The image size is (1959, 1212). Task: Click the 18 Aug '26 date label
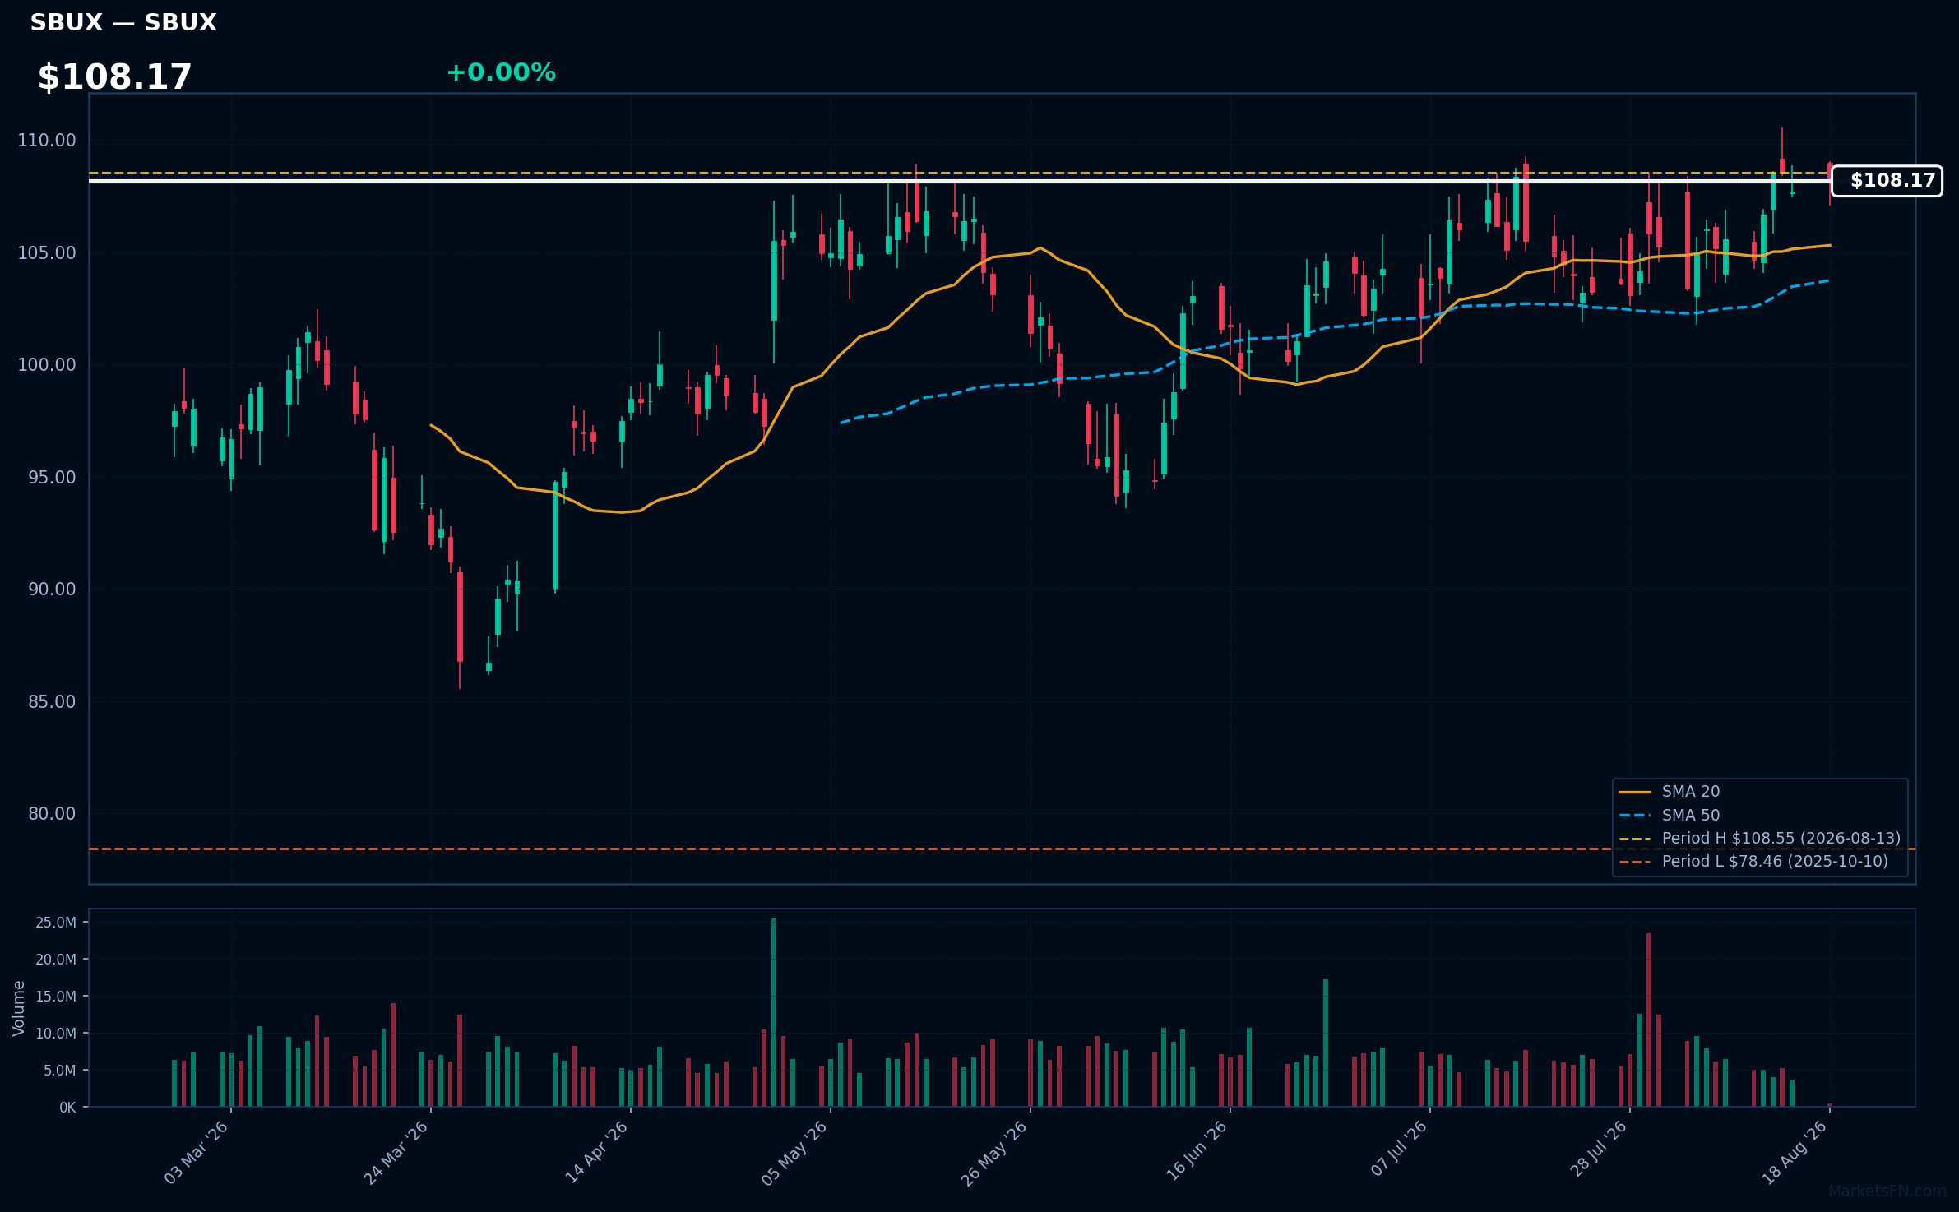pyautogui.click(x=1795, y=1153)
